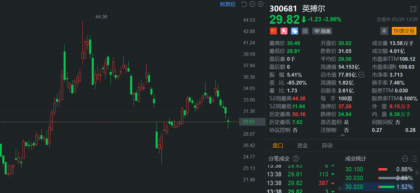Click the stock name 英搏尔

[x=314, y=8]
